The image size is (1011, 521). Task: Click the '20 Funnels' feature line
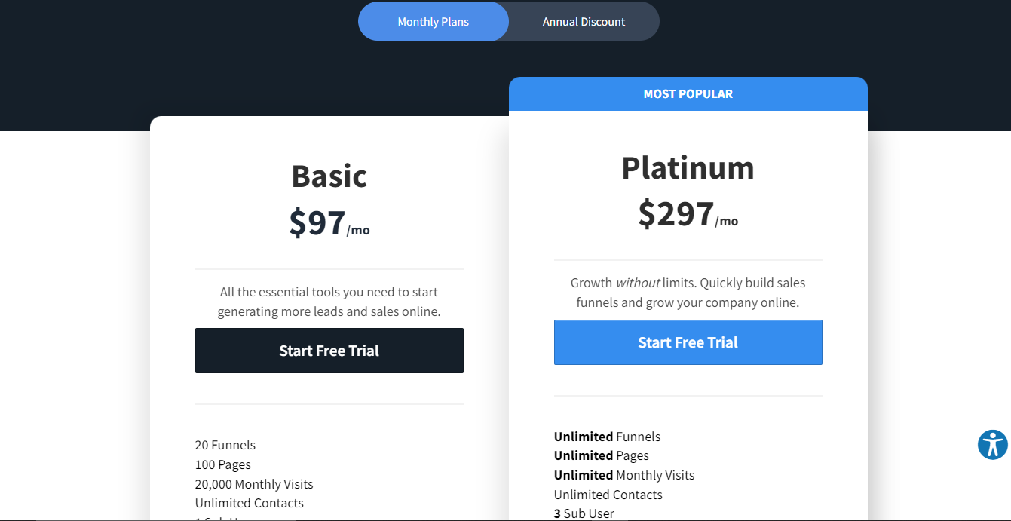[x=225, y=445]
